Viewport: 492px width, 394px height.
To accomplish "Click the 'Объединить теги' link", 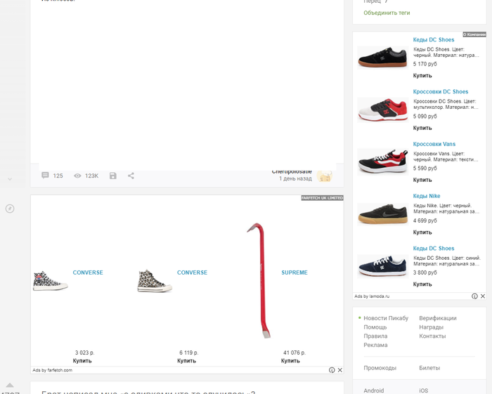I will coord(387,13).
